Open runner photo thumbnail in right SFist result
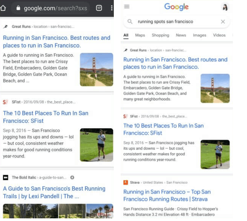 (x=215, y=154)
